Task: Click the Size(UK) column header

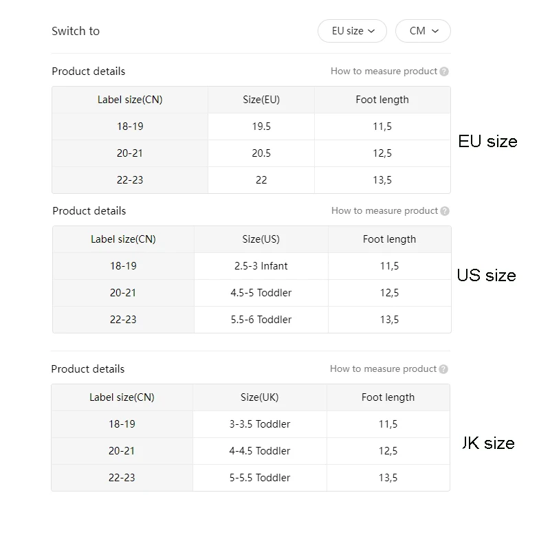Action: (x=260, y=397)
